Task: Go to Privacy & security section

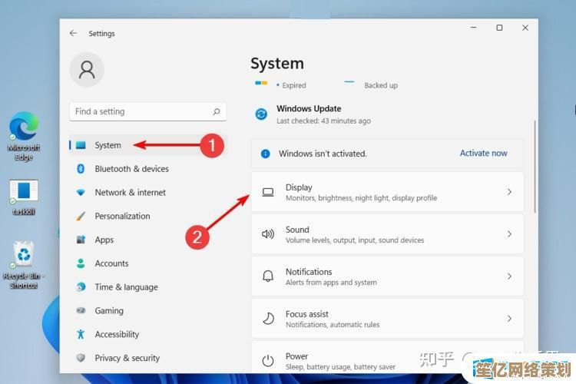Action: click(x=127, y=358)
